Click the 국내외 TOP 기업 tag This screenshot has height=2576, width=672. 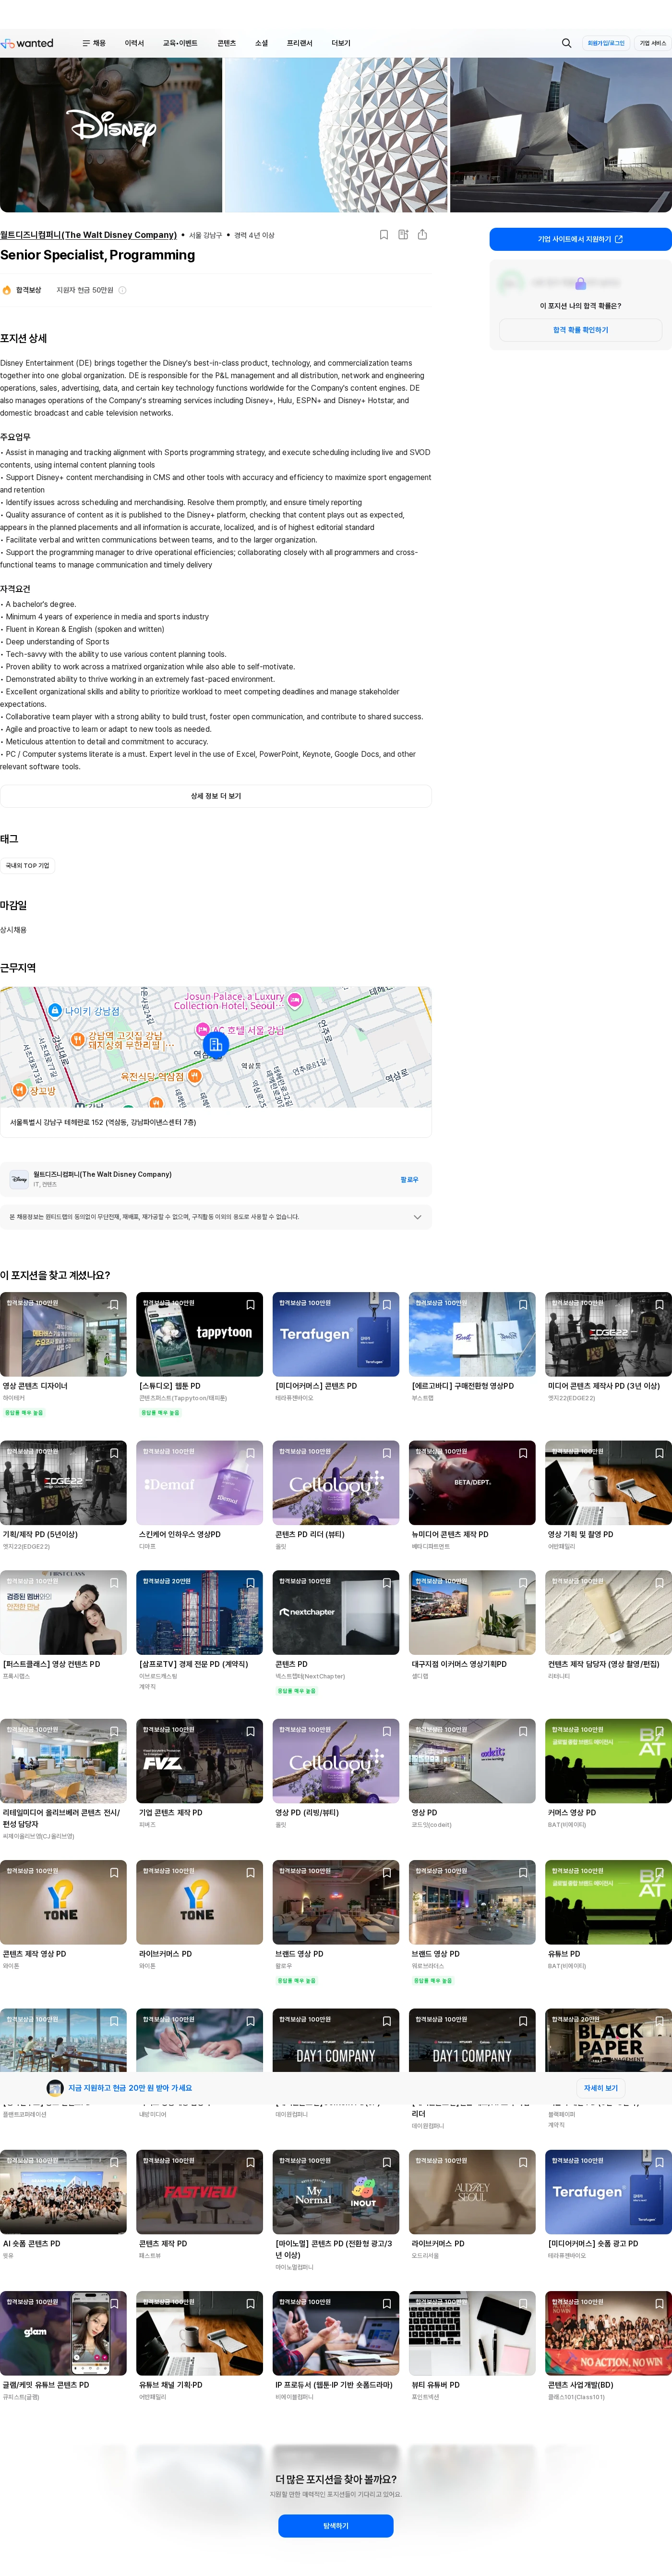[x=27, y=866]
